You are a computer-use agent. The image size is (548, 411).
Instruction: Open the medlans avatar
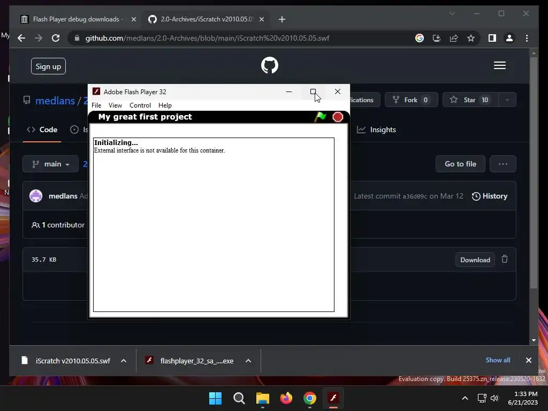pyautogui.click(x=36, y=196)
